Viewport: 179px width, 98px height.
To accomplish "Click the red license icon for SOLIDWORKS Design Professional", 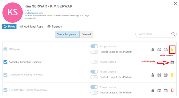I will (172, 90).
